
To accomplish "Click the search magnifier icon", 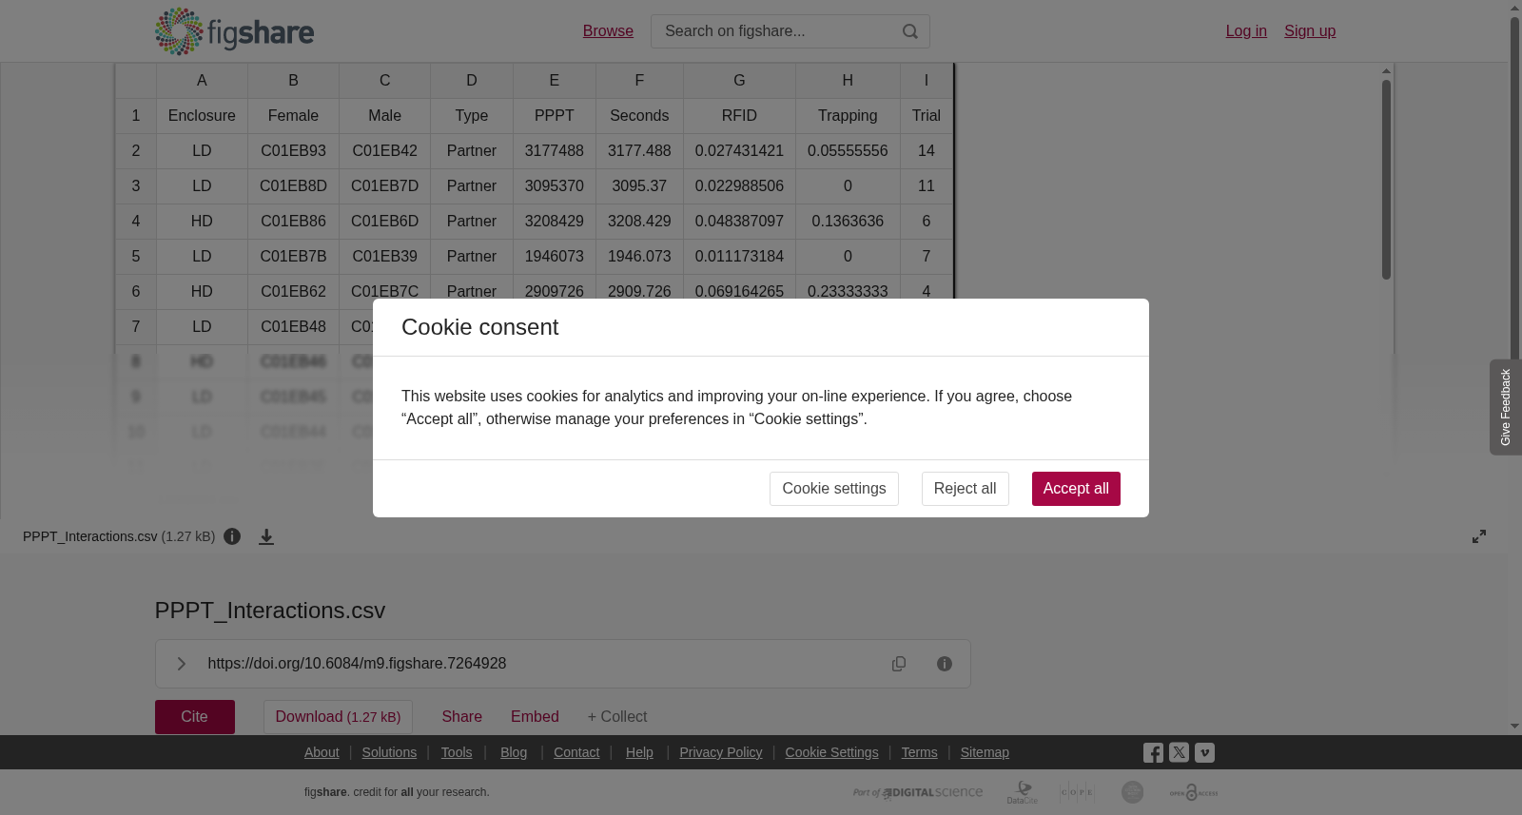I will point(910,31).
